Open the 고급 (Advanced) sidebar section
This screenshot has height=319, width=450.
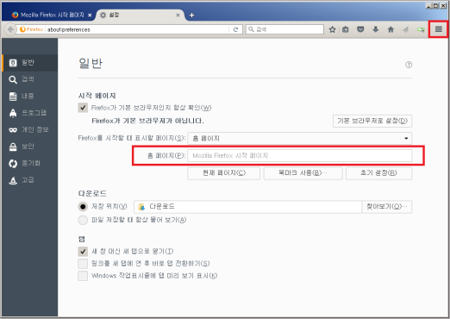click(29, 180)
